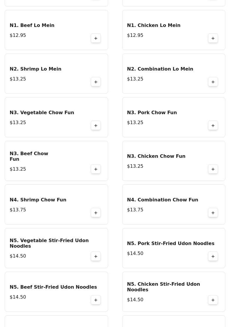Open N5. Pork Stir-Fried Udon Noodles title
This screenshot has height=327, width=230.
point(171,244)
